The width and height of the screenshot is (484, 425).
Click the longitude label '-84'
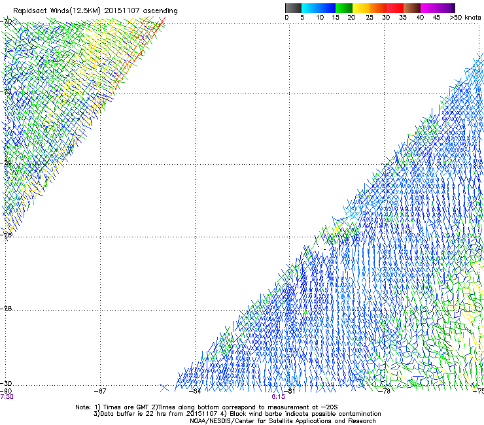pyautogui.click(x=195, y=391)
